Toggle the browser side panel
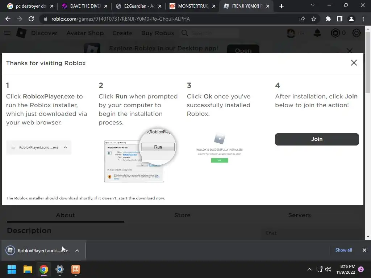The height and width of the screenshot is (278, 371). click(x=340, y=19)
